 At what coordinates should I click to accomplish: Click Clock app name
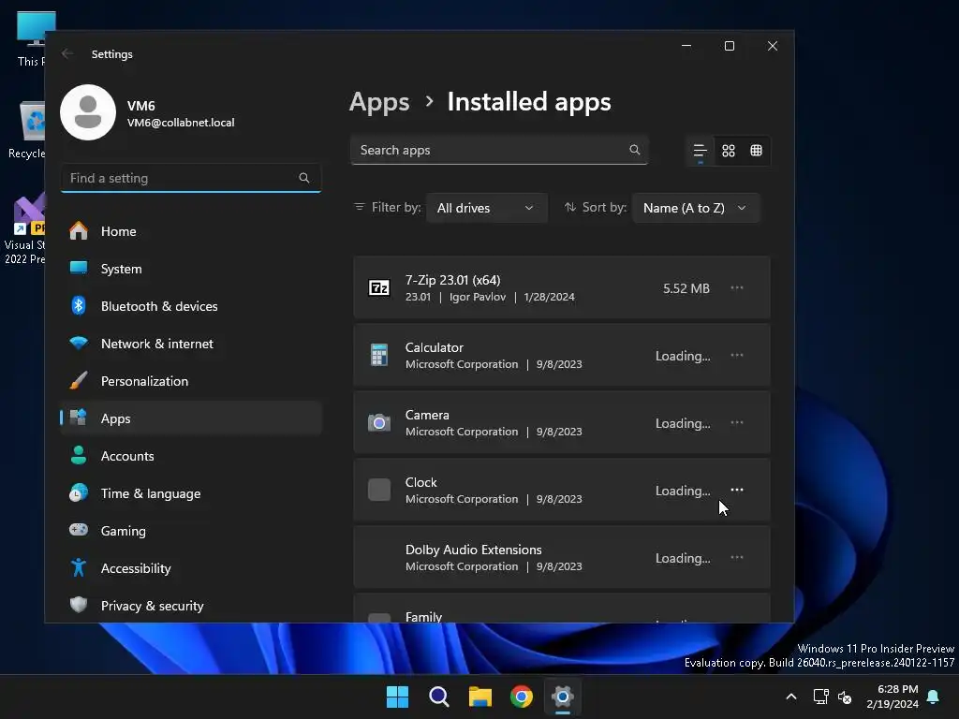(420, 482)
